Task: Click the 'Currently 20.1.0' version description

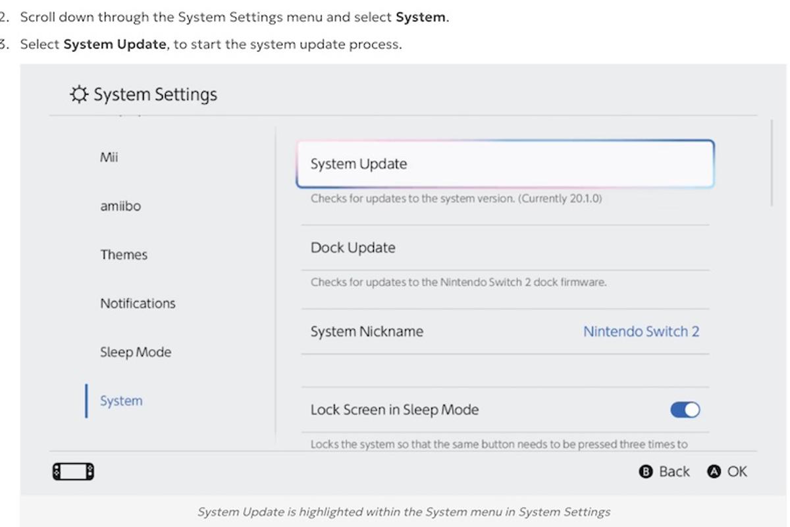Action: pyautogui.click(x=456, y=198)
